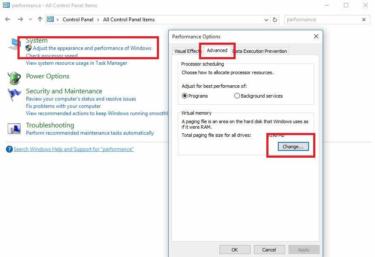This screenshot has height=257, width=375.
Task: Clear the performance search box text
Action: pyautogui.click(x=364, y=20)
